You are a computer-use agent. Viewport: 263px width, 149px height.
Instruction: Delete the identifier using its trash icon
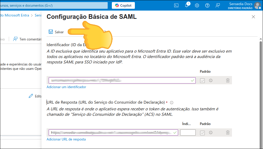(228, 80)
